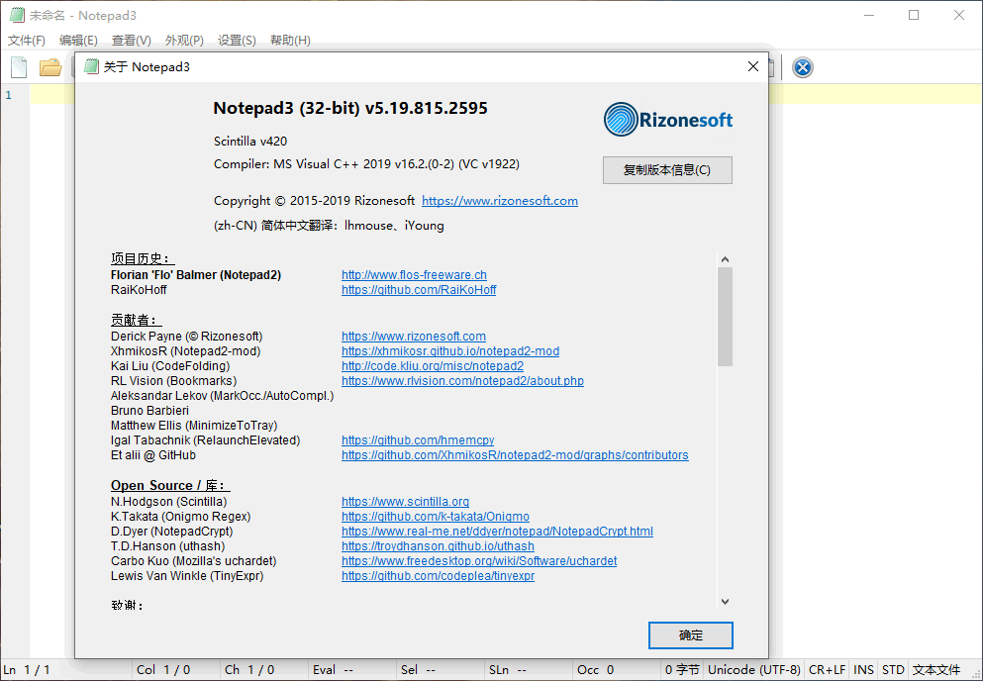Click the blue X exit toolbar icon
The image size is (983, 681).
point(803,67)
